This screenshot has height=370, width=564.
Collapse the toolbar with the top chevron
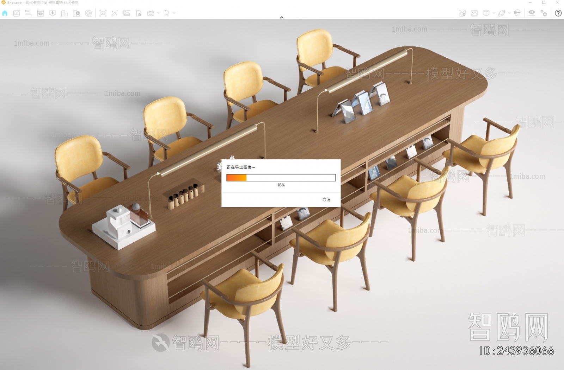[282, 17]
